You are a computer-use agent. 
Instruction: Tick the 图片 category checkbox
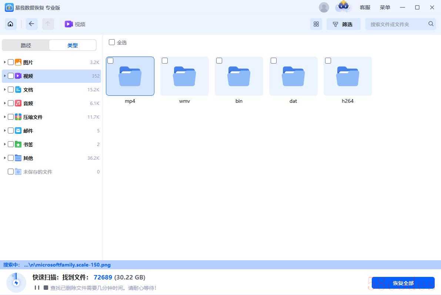(11, 62)
